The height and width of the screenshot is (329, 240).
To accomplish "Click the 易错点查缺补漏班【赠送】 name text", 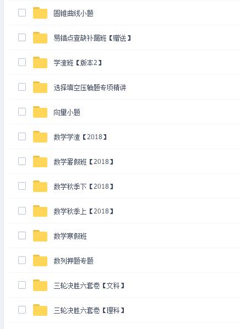I will [x=92, y=38].
